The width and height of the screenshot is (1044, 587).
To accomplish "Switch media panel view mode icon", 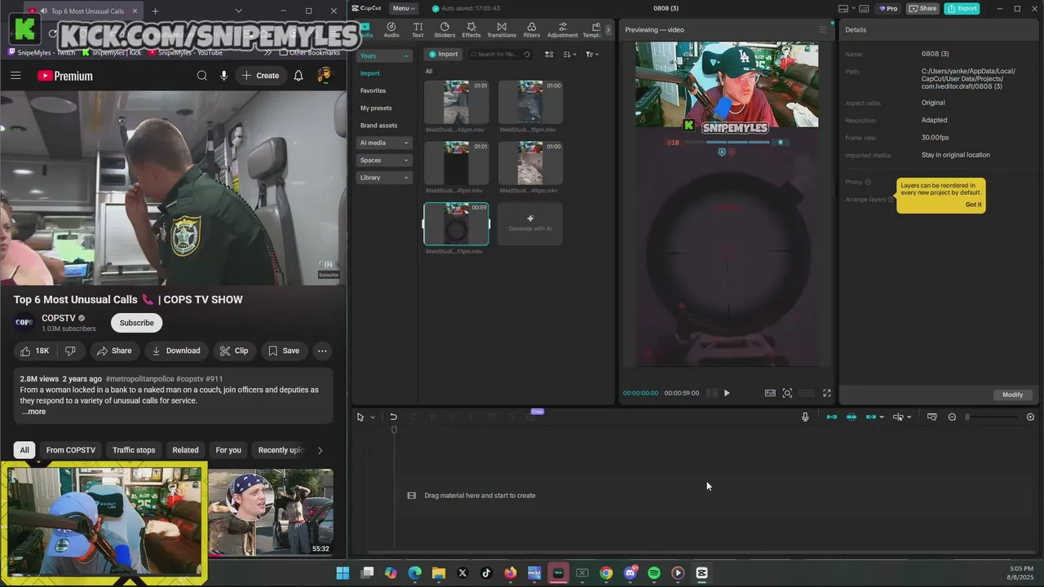I will coord(549,54).
